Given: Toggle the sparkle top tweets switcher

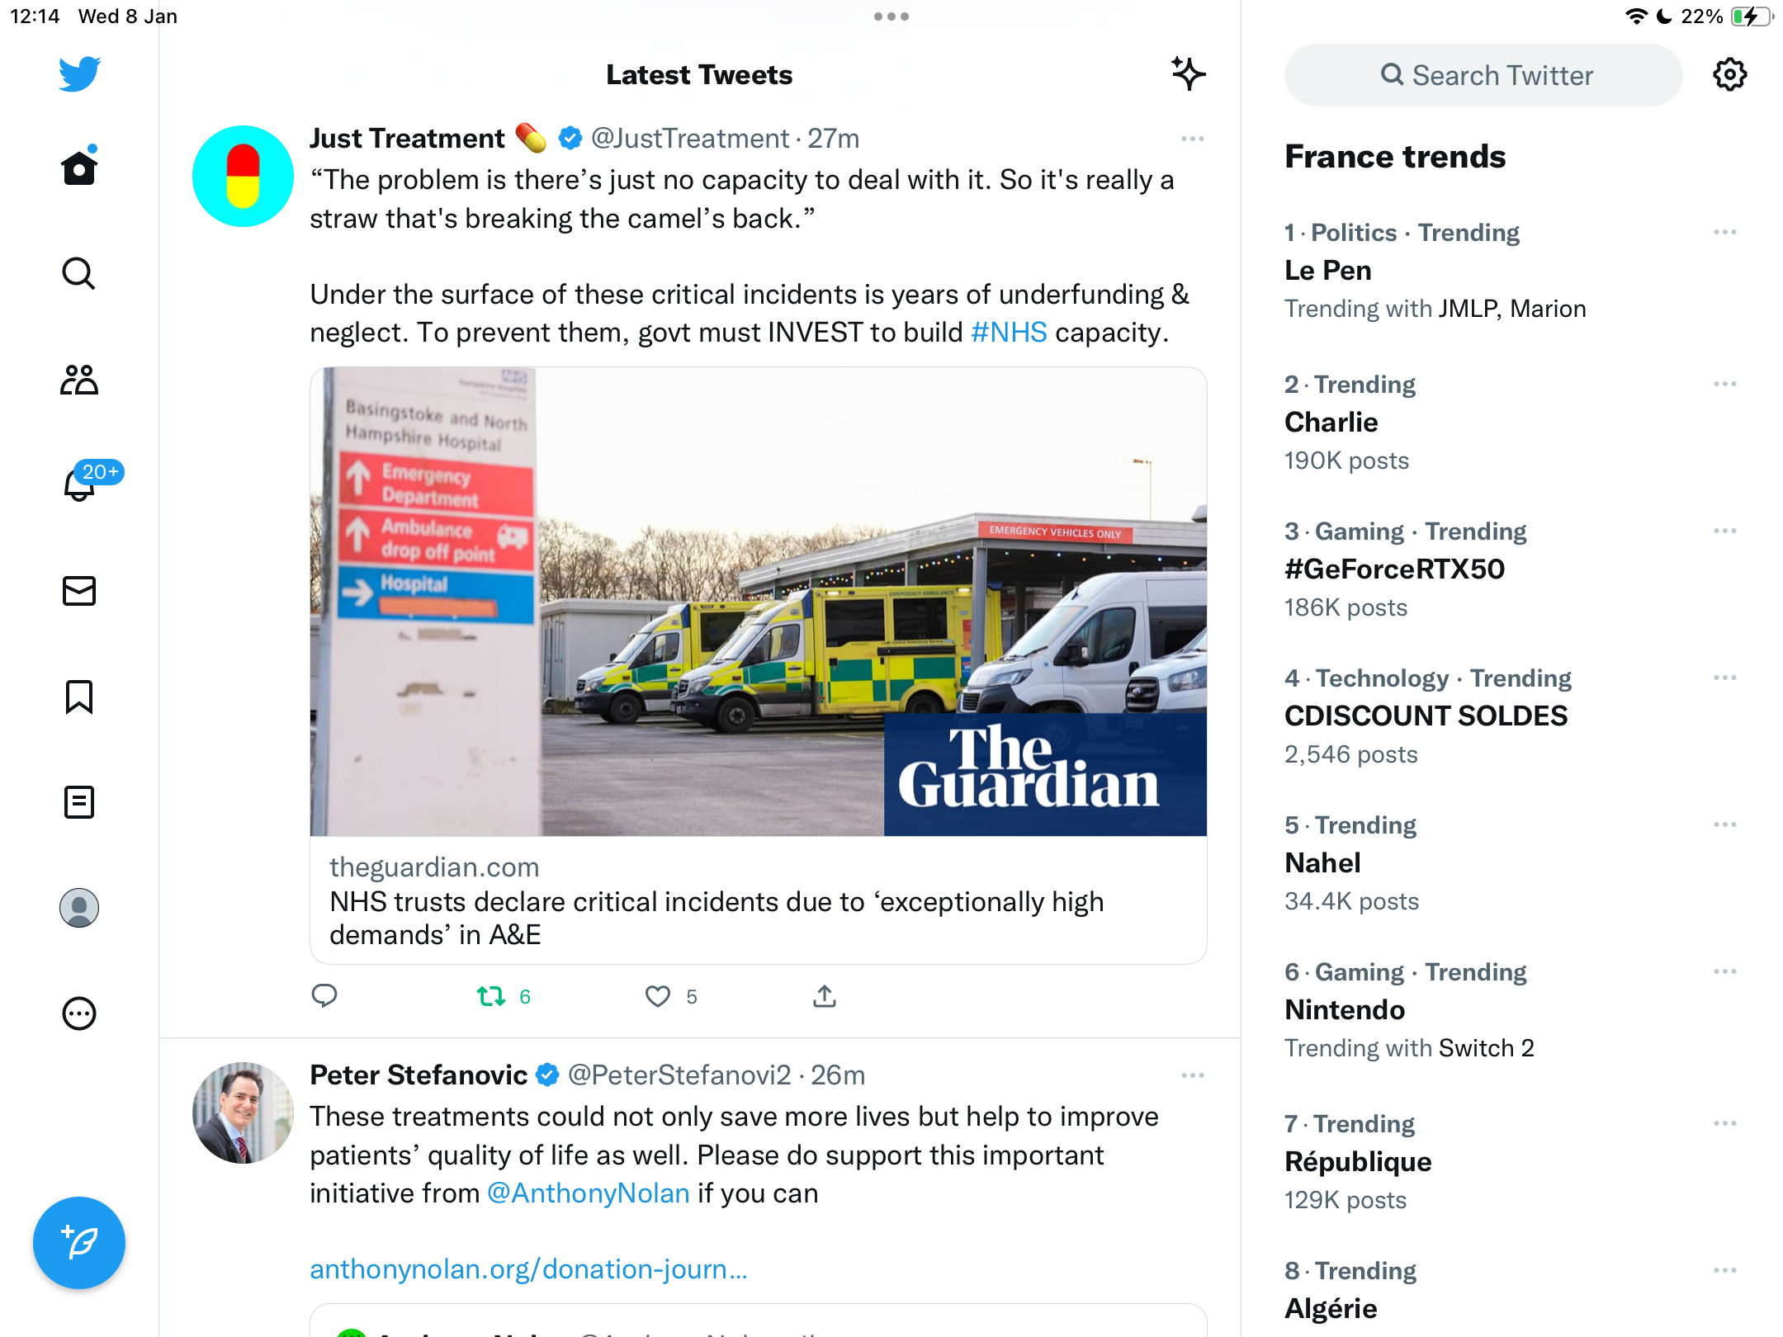Looking at the screenshot, I should click(1188, 74).
